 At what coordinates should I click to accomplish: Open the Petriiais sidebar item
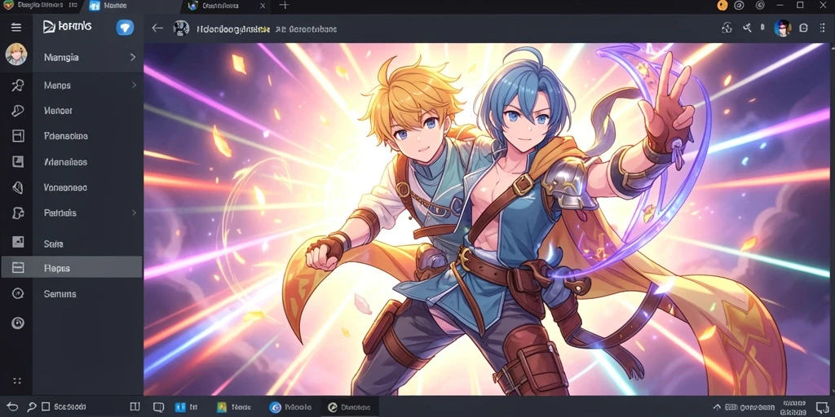[88, 213]
